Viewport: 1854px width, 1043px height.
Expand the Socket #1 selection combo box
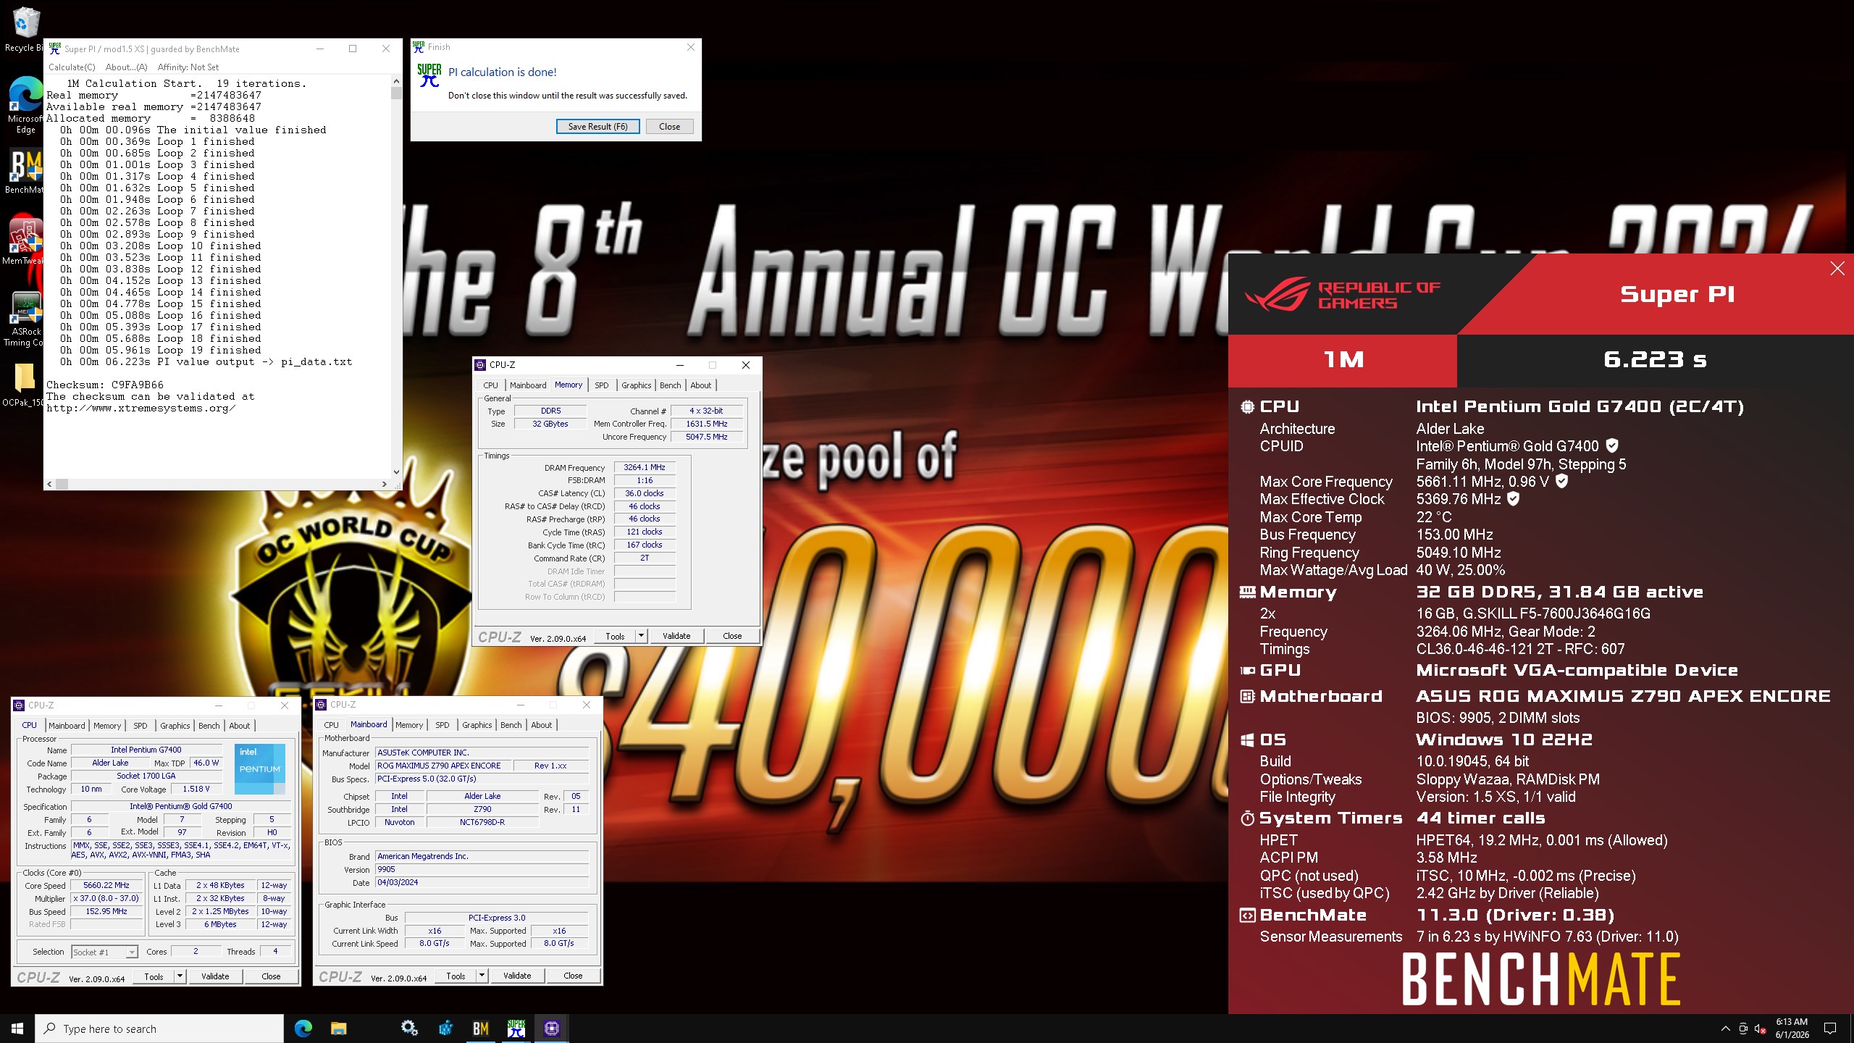(x=131, y=952)
